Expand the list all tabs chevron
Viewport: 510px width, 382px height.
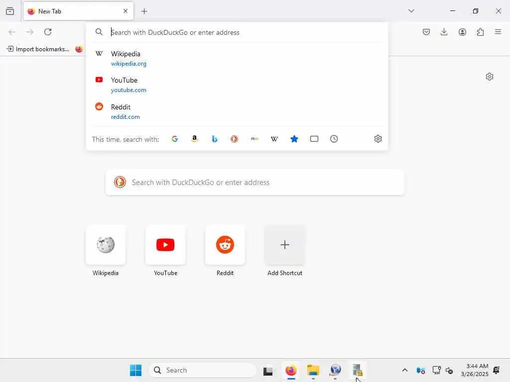tap(411, 11)
